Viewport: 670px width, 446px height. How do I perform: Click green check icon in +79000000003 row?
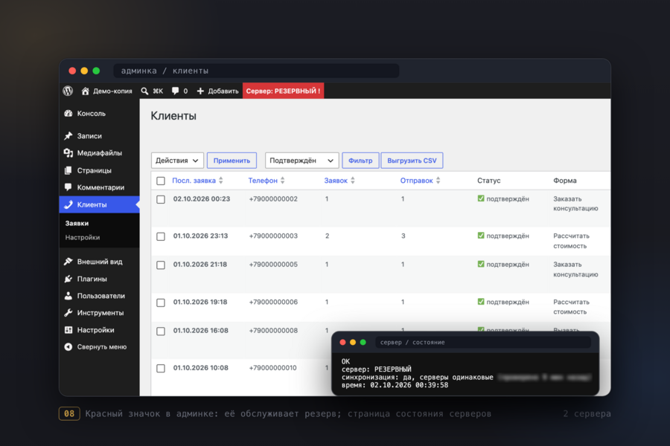(x=481, y=236)
